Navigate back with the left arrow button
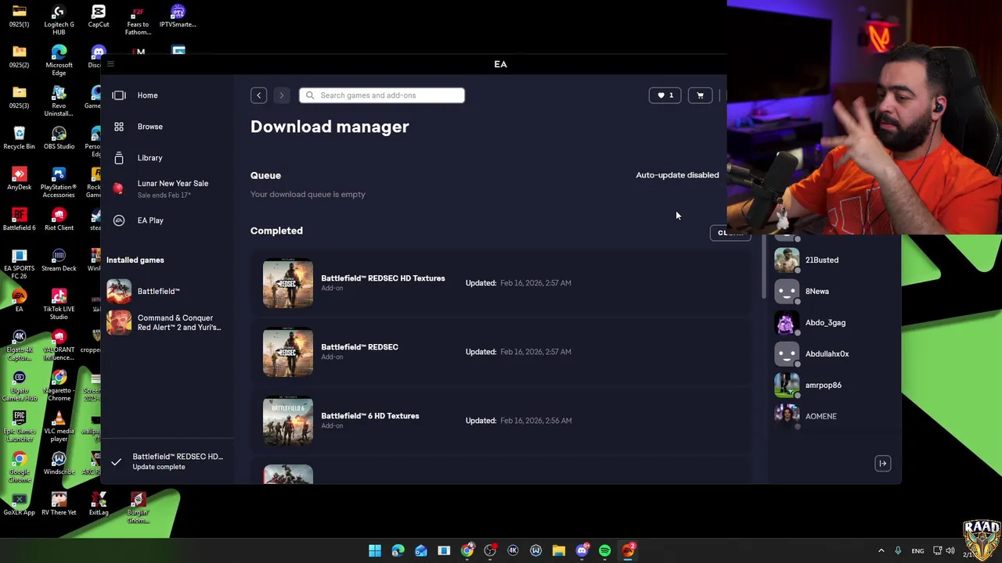The image size is (1002, 563). point(259,95)
